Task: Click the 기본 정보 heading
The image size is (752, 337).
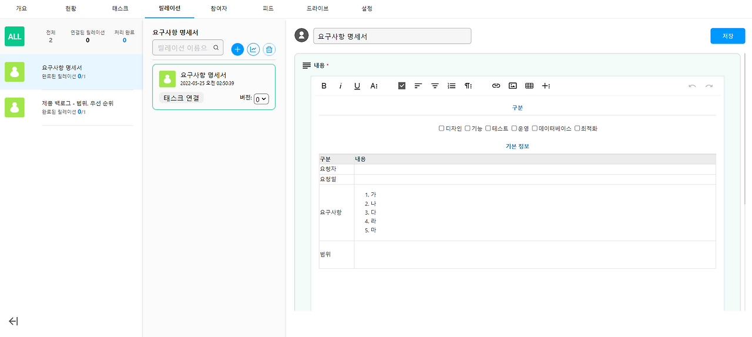Action: (x=517, y=146)
